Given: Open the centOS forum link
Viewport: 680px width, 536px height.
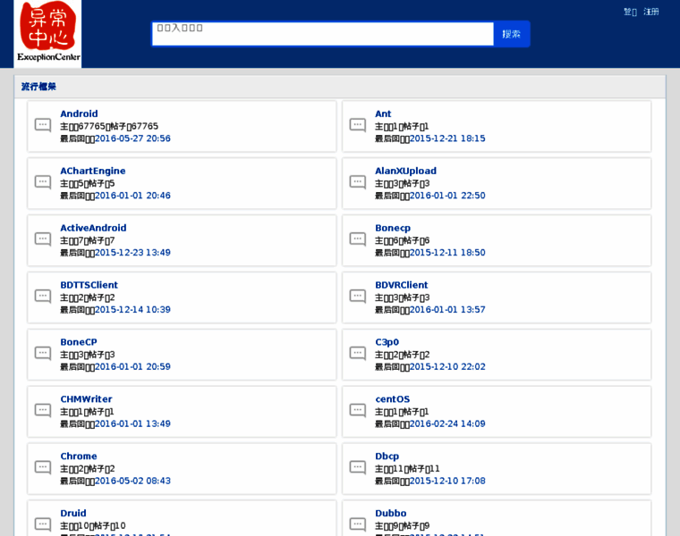Looking at the screenshot, I should [392, 399].
